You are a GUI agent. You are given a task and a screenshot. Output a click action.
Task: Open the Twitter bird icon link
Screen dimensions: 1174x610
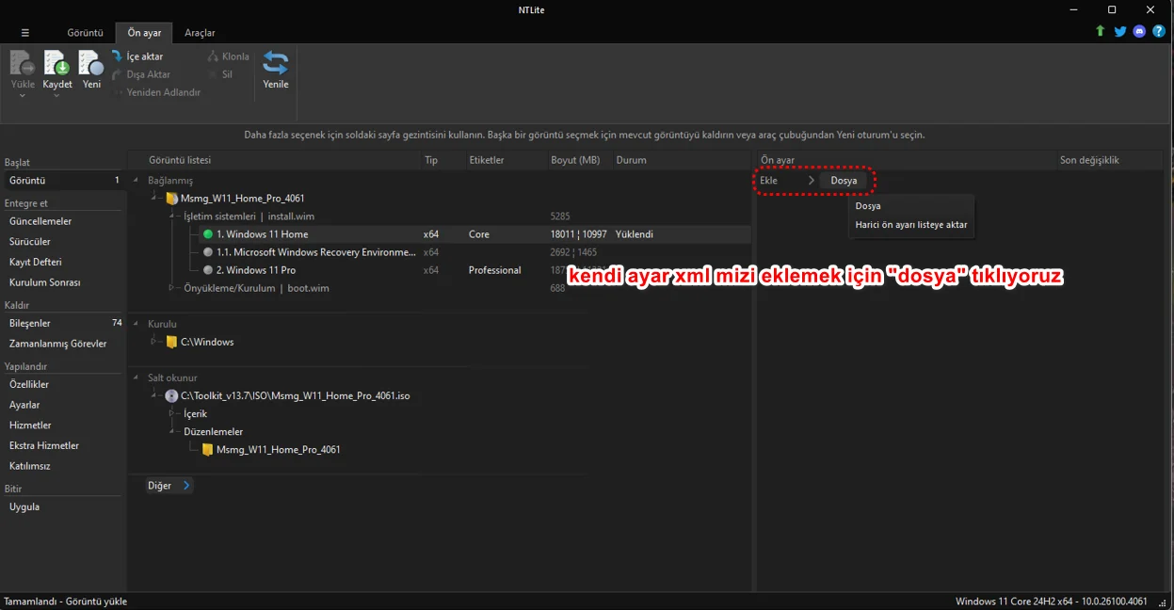pos(1120,32)
